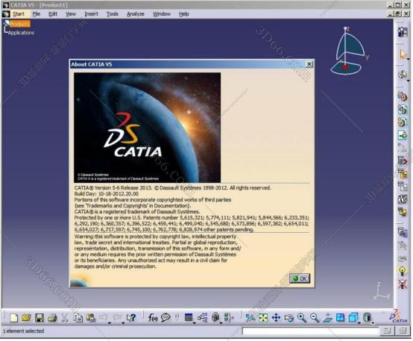413x341 pixels.
Task: Click the Zoom Out magnifier
Action: [x=315, y=318]
